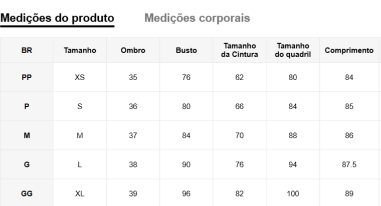
Task: Select the G size row label
Action: [27, 164]
